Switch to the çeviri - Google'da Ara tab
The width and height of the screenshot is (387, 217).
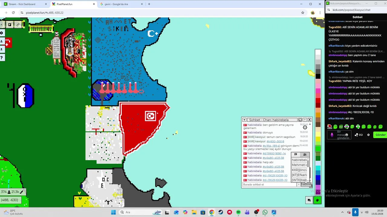121,4
